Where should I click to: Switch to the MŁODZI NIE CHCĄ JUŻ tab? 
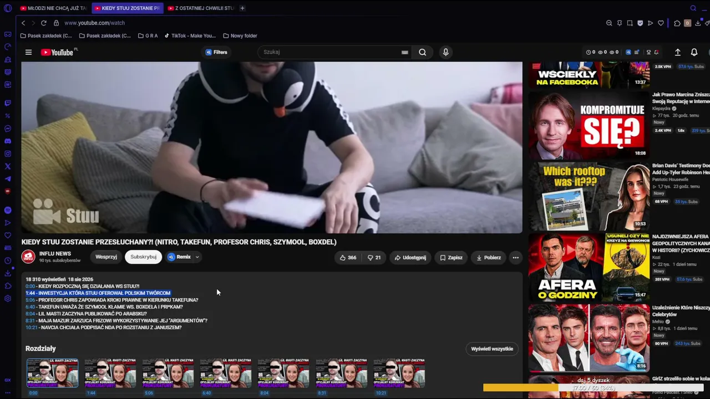(53, 8)
